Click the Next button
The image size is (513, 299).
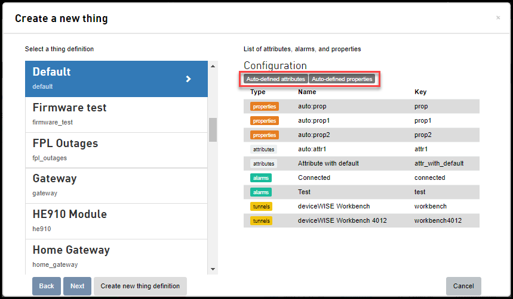(77, 286)
